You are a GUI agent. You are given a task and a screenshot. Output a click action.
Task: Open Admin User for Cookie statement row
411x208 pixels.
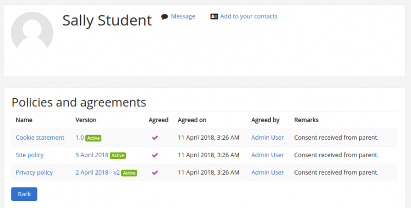(x=267, y=138)
